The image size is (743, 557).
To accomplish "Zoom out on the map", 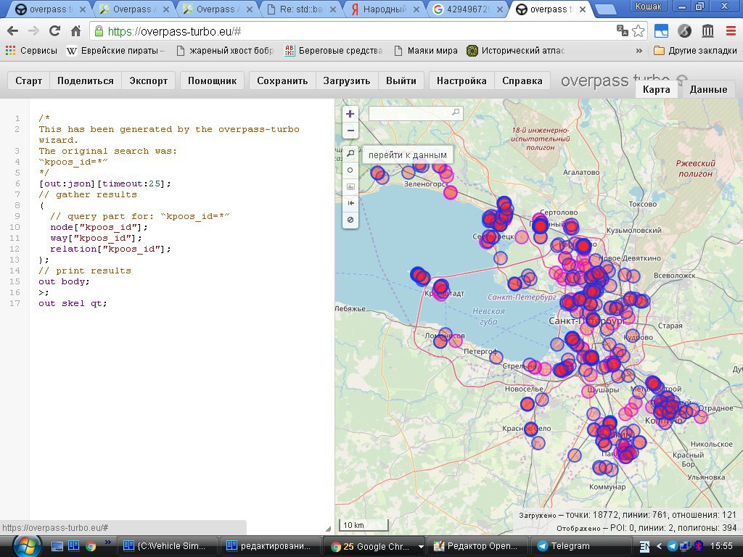I will click(x=350, y=131).
